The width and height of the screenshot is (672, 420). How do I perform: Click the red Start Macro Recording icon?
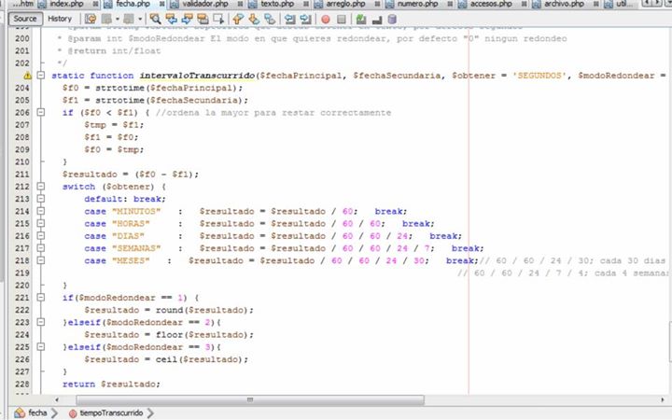tap(325, 19)
